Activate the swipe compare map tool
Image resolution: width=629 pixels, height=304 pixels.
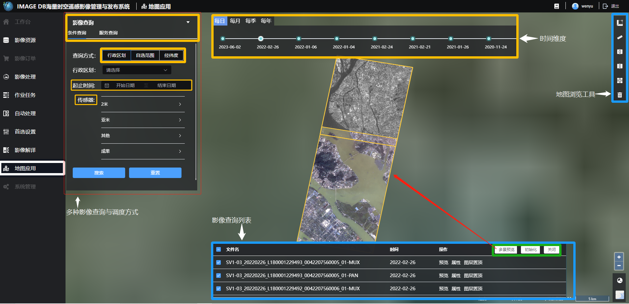(619, 52)
